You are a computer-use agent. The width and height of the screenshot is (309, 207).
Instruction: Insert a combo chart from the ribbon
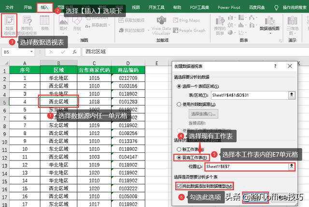252,25
